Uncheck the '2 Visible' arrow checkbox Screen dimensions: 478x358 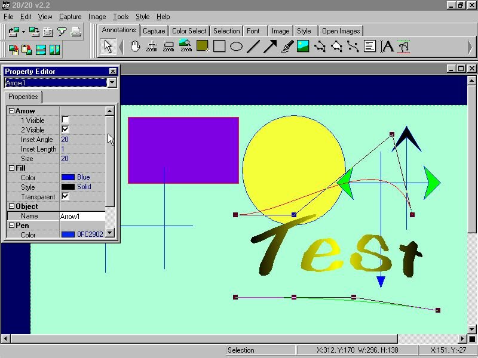pos(65,129)
